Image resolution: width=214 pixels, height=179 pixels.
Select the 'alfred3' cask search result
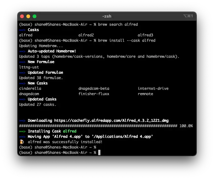[x=145, y=35]
